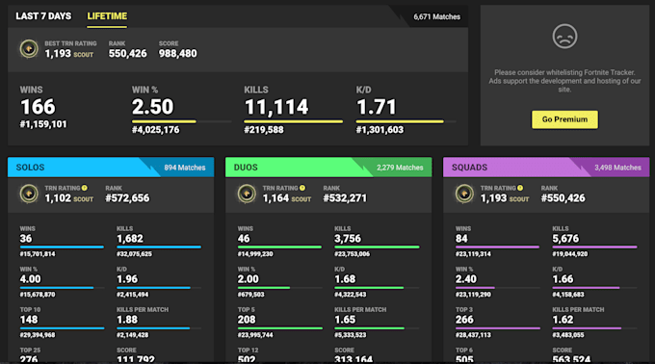Open the SQUADS section header
This screenshot has width=655, height=364.
click(546, 167)
